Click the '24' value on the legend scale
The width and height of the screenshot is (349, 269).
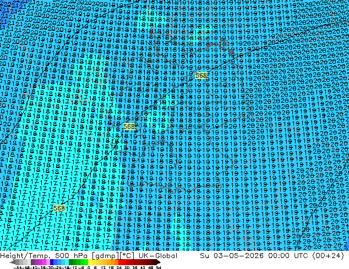(x=119, y=267)
